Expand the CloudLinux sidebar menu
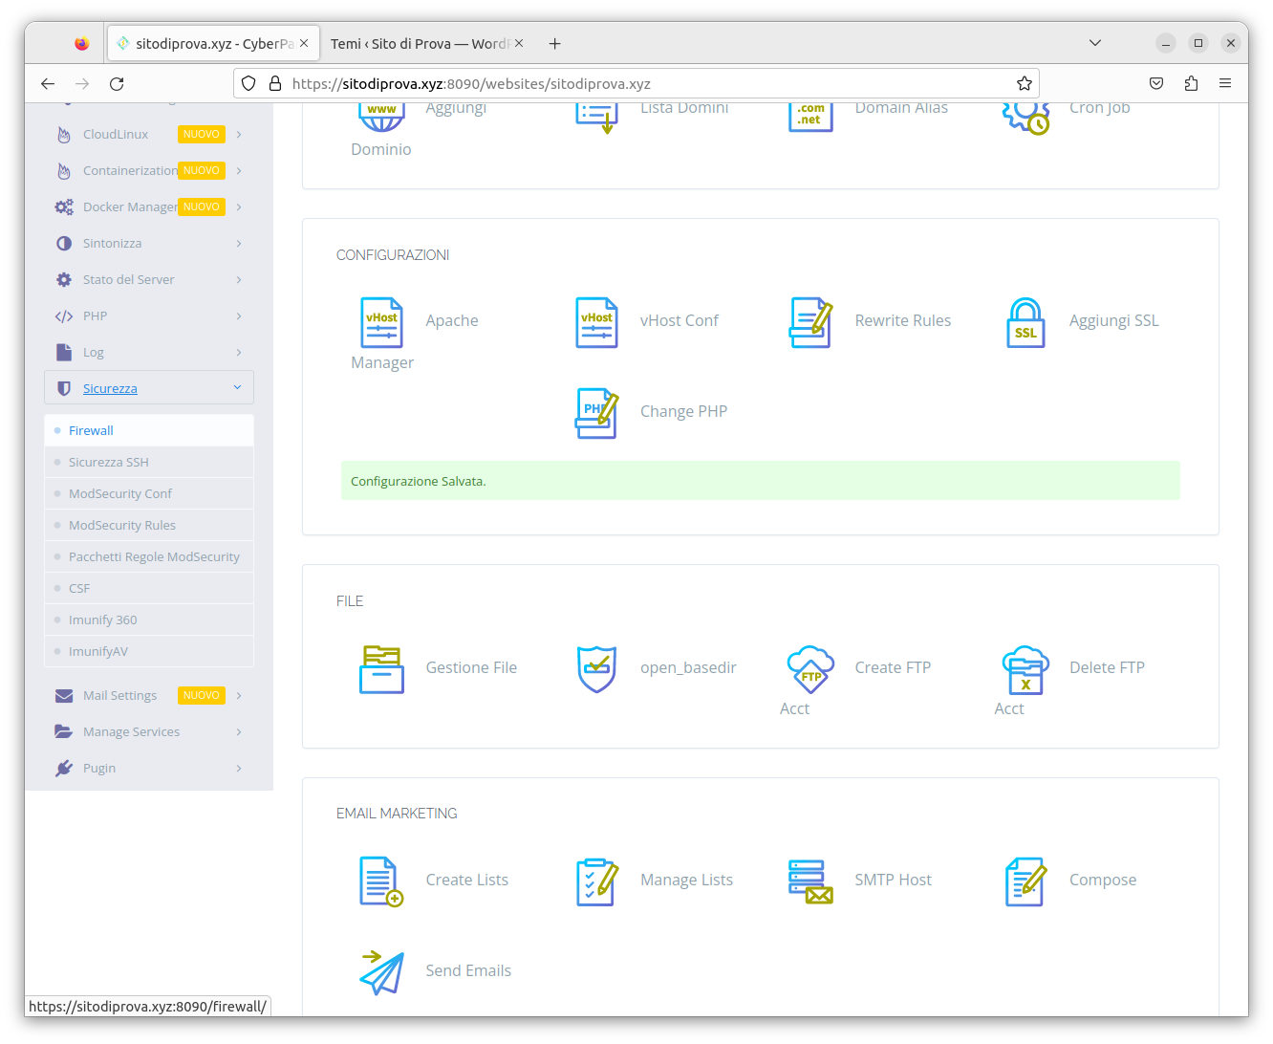 149,135
